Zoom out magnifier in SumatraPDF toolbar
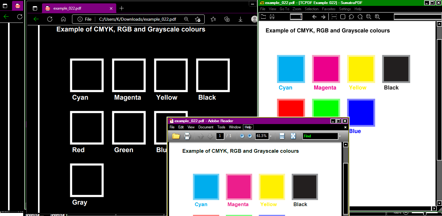 (368, 17)
